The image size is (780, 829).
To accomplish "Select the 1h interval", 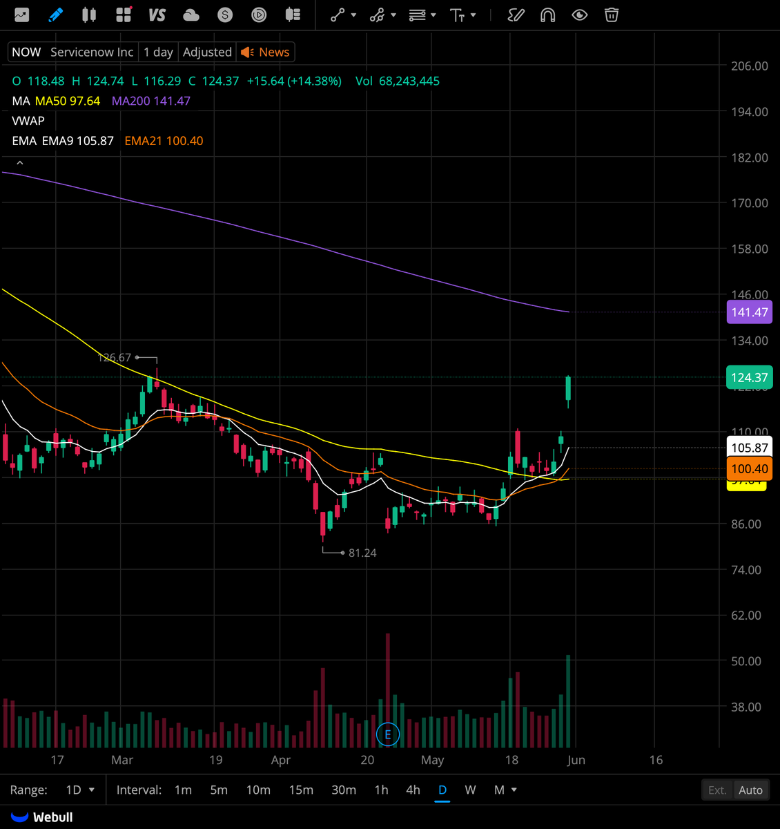I will [x=381, y=790].
